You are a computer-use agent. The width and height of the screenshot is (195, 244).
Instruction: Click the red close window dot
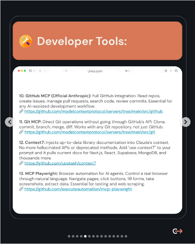(19, 71)
